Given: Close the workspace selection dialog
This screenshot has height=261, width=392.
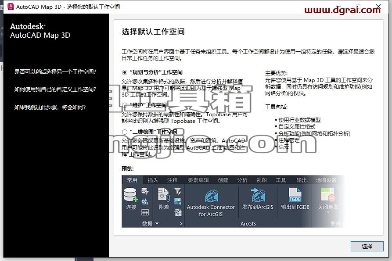Looking at the screenshot, I should pyautogui.click(x=378, y=6).
